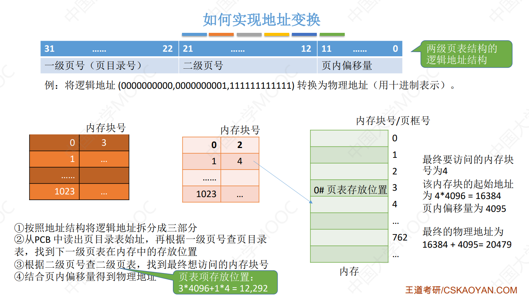
Task: Select the green callout reading 两级页表结构的逻辑地址结构
Action: (467, 54)
